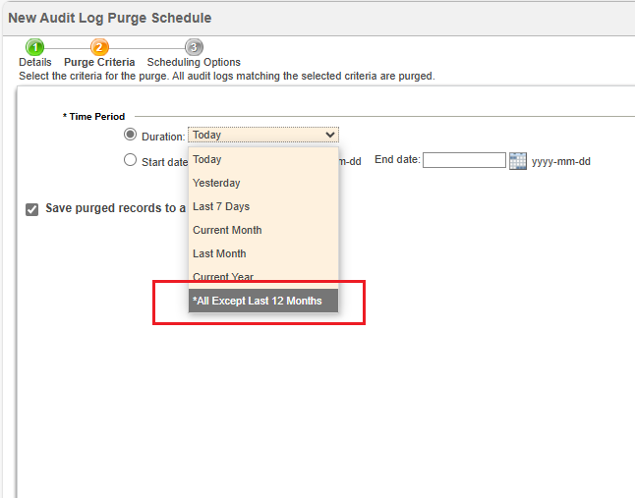Select the Start date radio button
The image size is (635, 498).
(x=131, y=160)
